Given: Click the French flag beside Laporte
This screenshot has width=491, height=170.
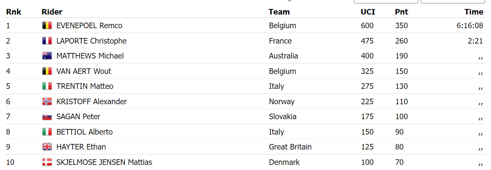Looking at the screenshot, I should [x=47, y=41].
